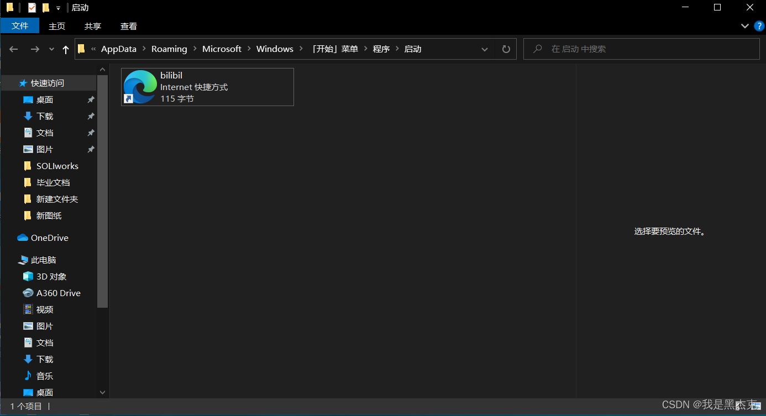The height and width of the screenshot is (416, 766).
Task: Select Roaming in the address breadcrumb
Action: pyautogui.click(x=169, y=49)
